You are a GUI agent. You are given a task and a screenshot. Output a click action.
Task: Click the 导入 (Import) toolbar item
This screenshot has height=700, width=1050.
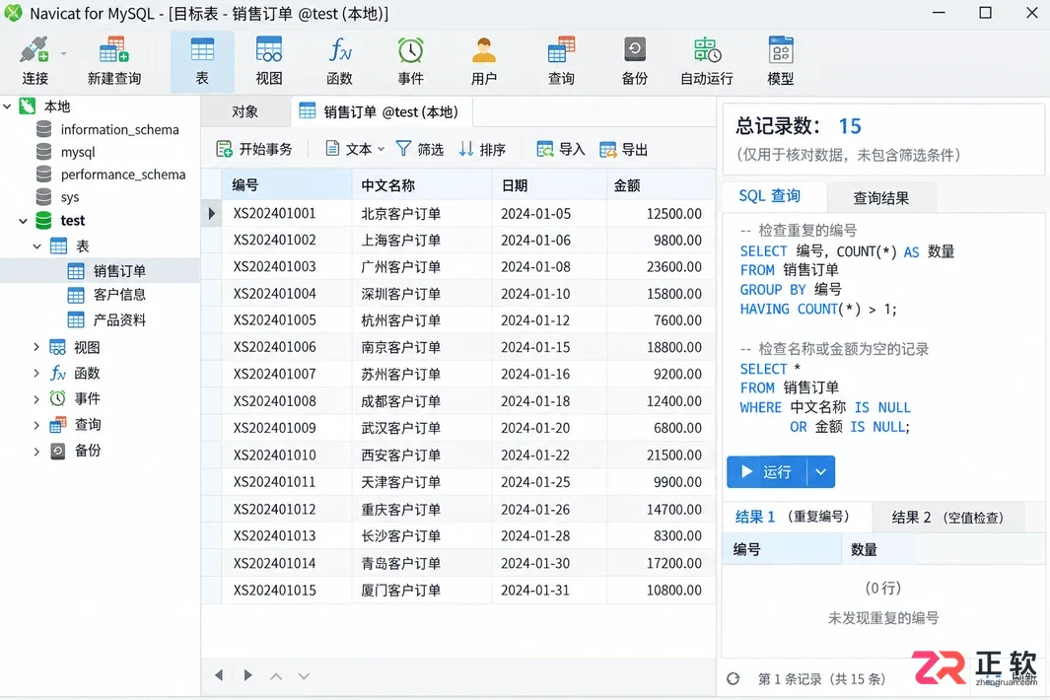561,149
